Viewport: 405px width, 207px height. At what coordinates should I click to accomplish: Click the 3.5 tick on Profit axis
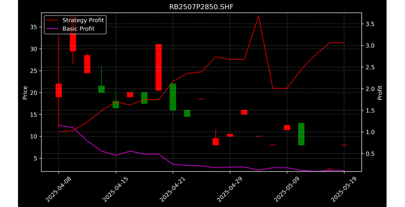[x=370, y=24]
